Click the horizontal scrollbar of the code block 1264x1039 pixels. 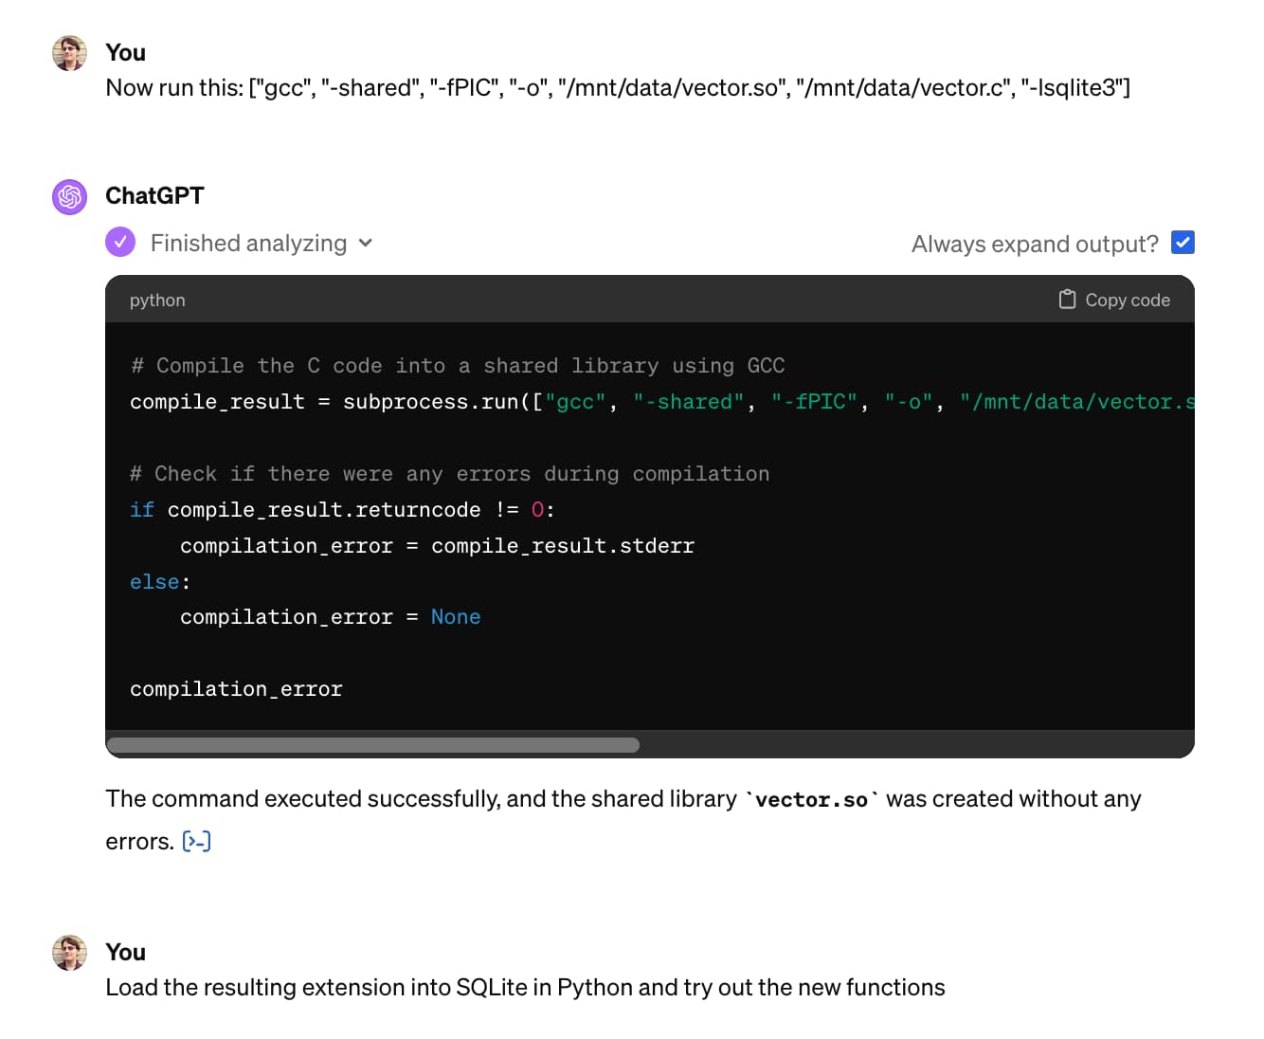pos(373,745)
